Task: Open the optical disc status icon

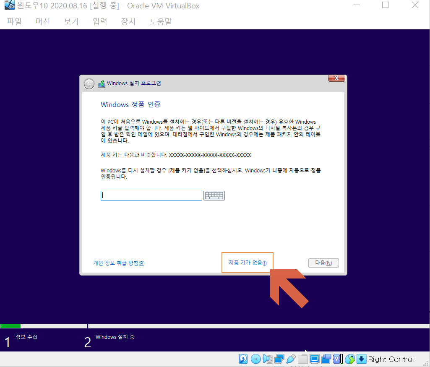Action: coord(255,359)
